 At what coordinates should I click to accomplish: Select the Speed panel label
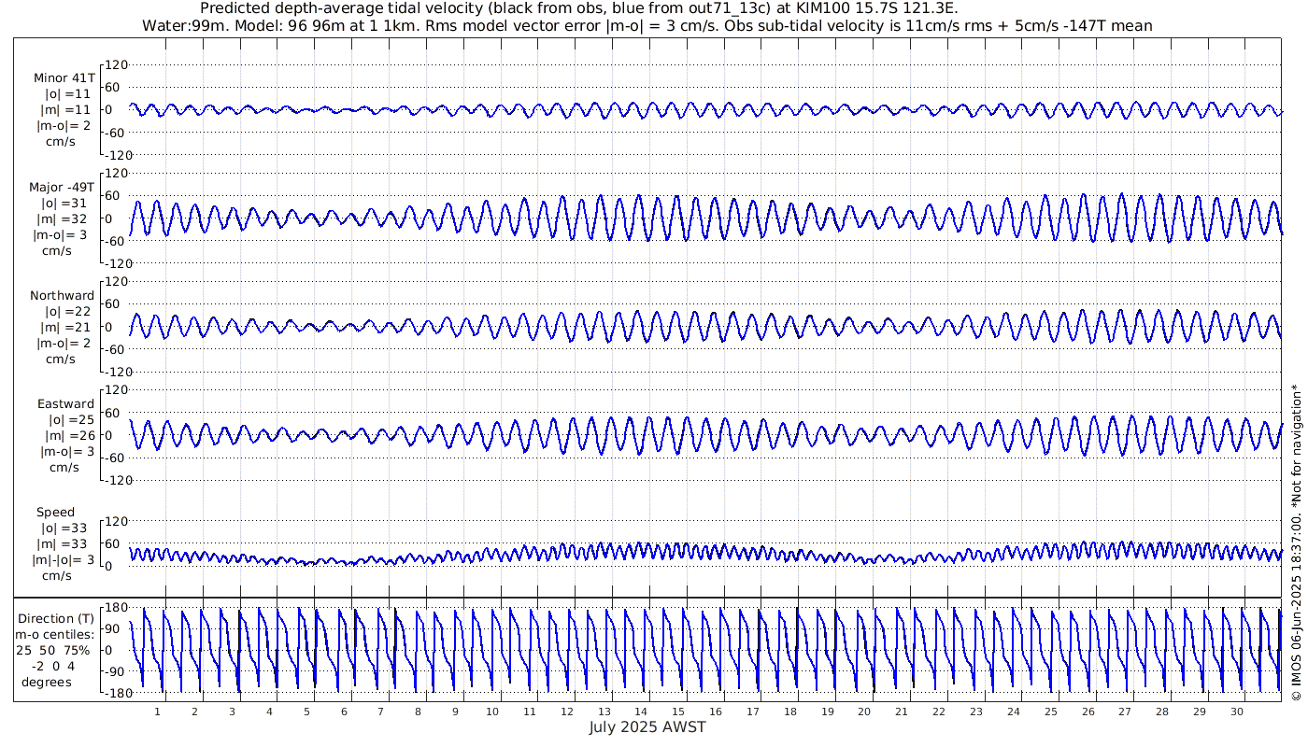(x=56, y=513)
